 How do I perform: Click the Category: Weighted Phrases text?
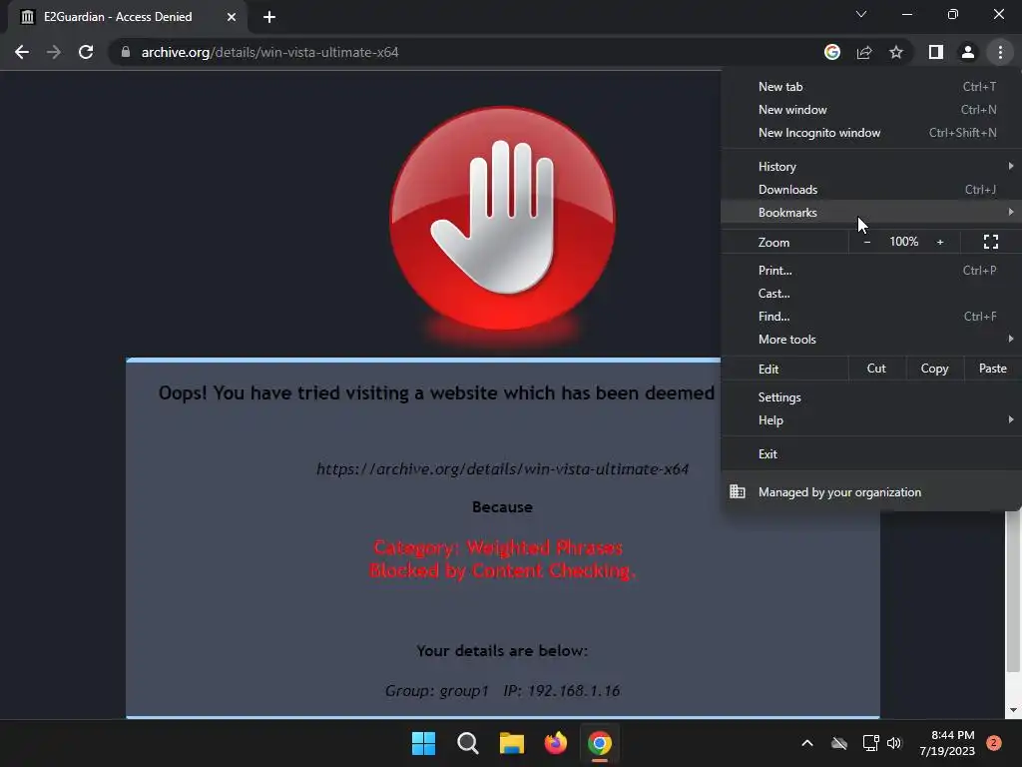click(499, 547)
